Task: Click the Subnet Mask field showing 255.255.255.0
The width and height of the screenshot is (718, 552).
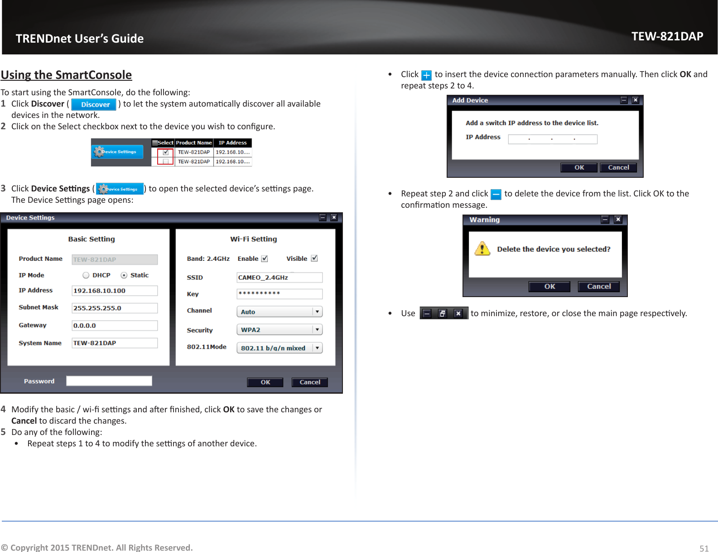Action: (115, 308)
